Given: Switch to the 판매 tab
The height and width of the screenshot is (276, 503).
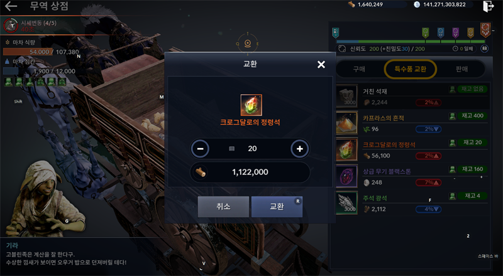Looking at the screenshot, I should [462, 69].
